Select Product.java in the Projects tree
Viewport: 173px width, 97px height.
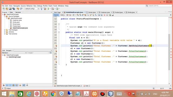coord(16,26)
